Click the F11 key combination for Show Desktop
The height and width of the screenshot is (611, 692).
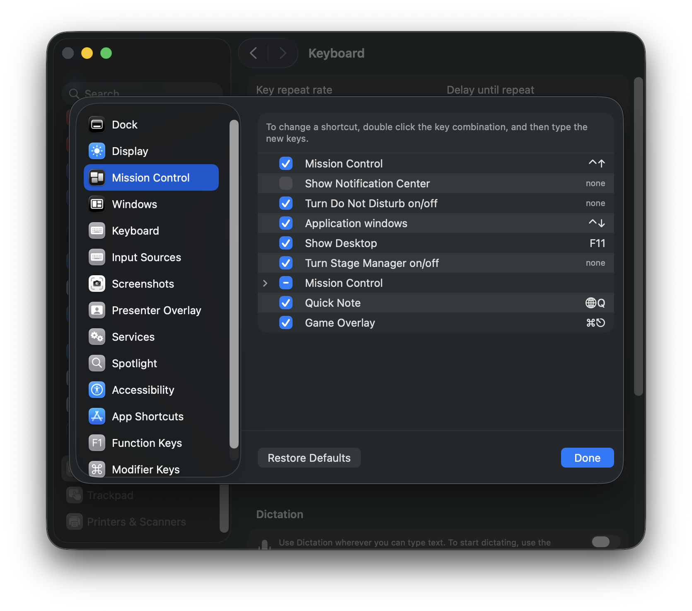pyautogui.click(x=597, y=243)
